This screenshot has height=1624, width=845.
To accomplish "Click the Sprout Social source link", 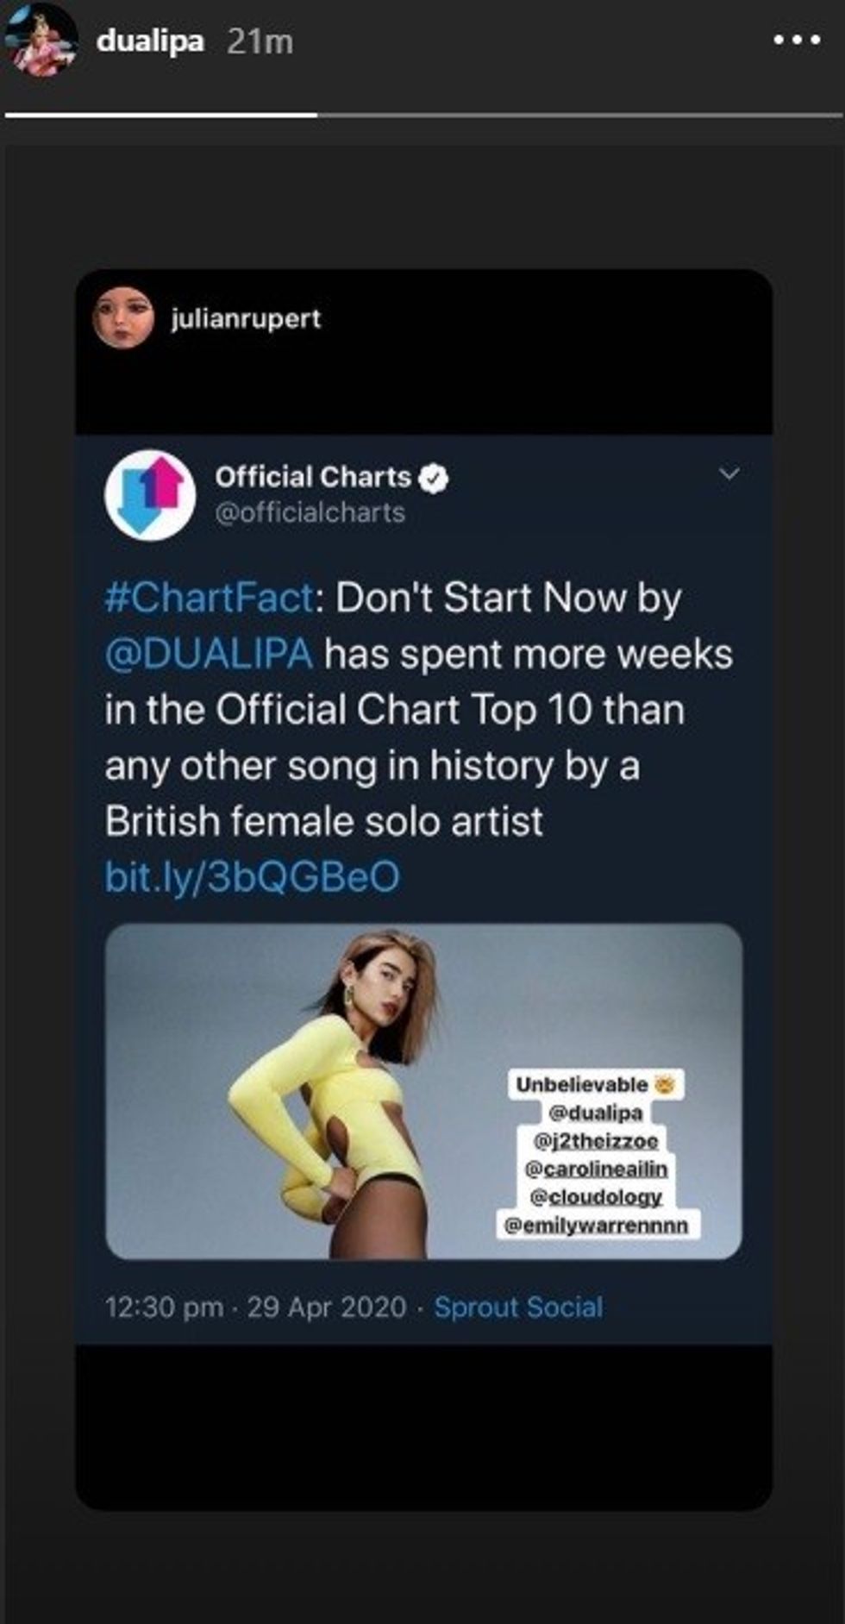I will click(518, 1307).
